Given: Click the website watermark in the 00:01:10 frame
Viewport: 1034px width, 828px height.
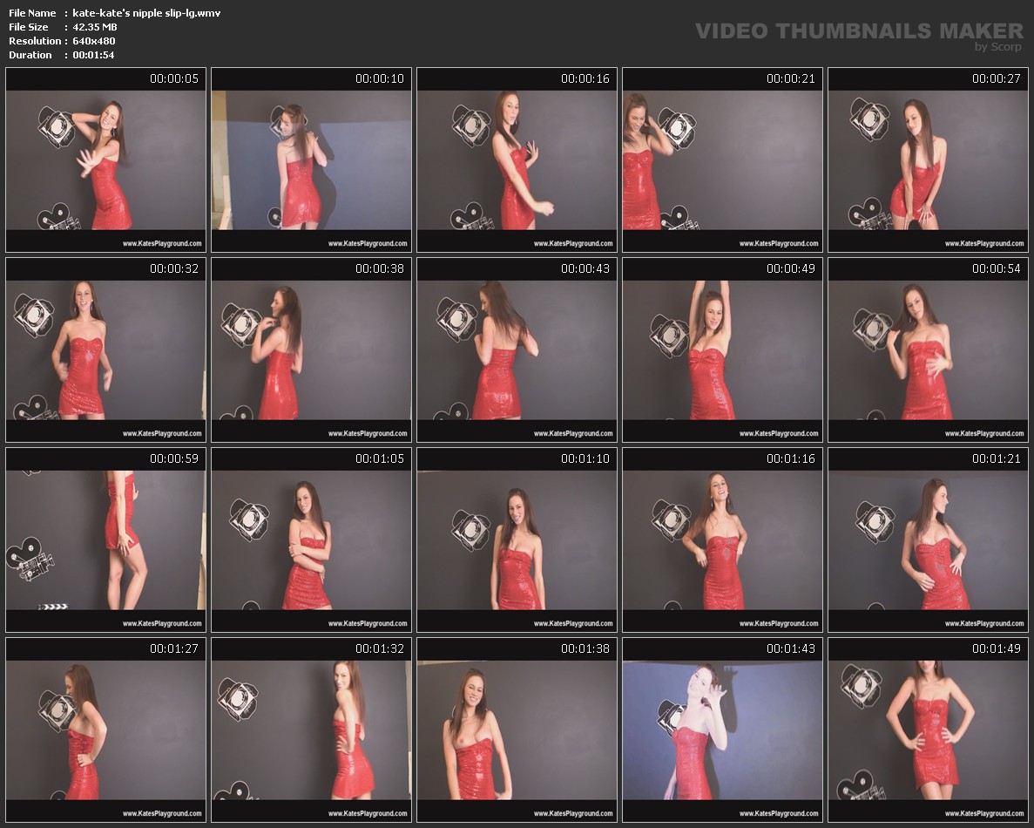Looking at the screenshot, I should coord(573,623).
